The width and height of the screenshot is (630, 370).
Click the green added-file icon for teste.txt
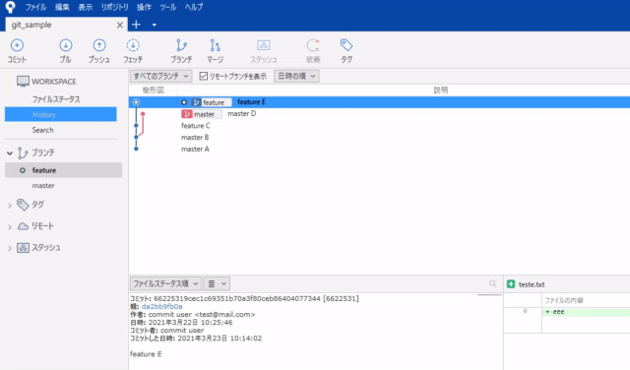point(511,284)
